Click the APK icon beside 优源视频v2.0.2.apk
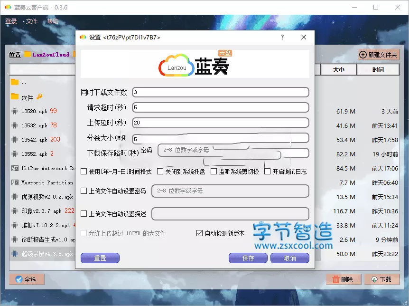This screenshot has width=409, height=306. [15, 197]
